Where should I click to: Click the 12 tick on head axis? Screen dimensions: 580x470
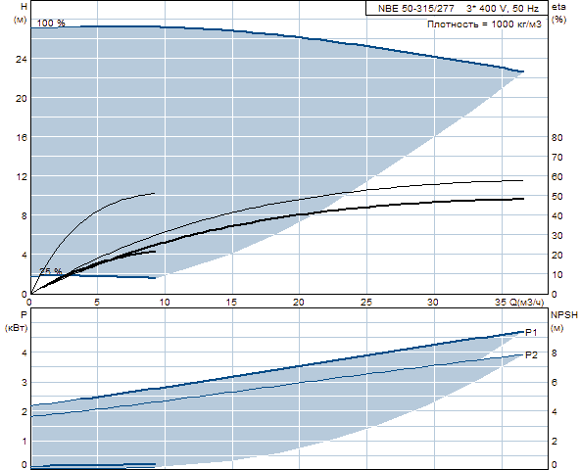22,176
